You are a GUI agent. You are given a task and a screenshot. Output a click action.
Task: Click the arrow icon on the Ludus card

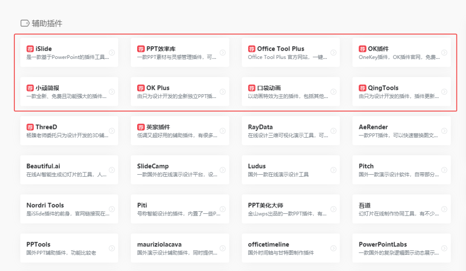(334, 170)
